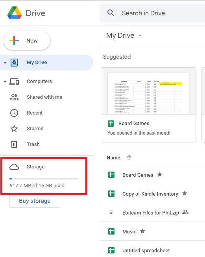The height and width of the screenshot is (257, 205).
Task: Click into the Search in Drive field
Action: tap(152, 13)
